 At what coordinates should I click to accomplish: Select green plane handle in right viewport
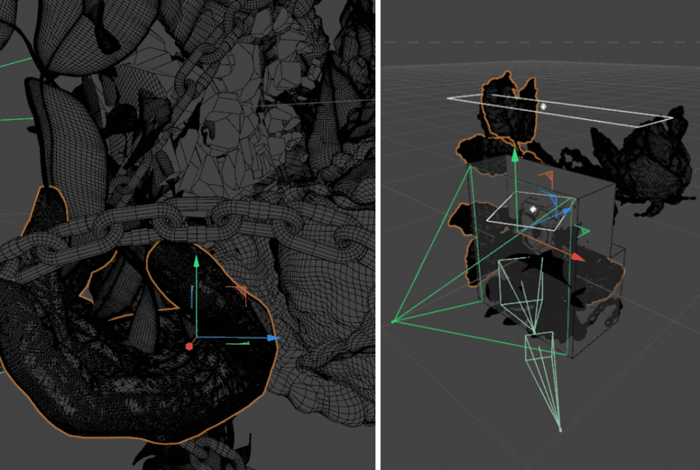click(x=582, y=231)
